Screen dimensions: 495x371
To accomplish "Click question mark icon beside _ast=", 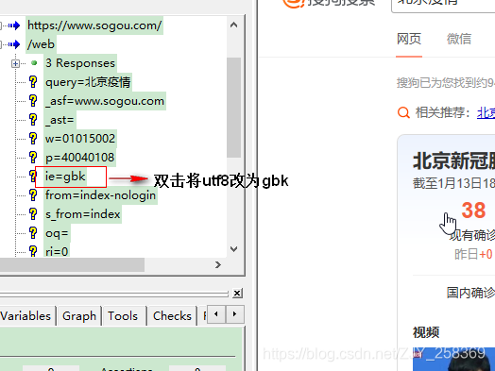I will click(33, 120).
